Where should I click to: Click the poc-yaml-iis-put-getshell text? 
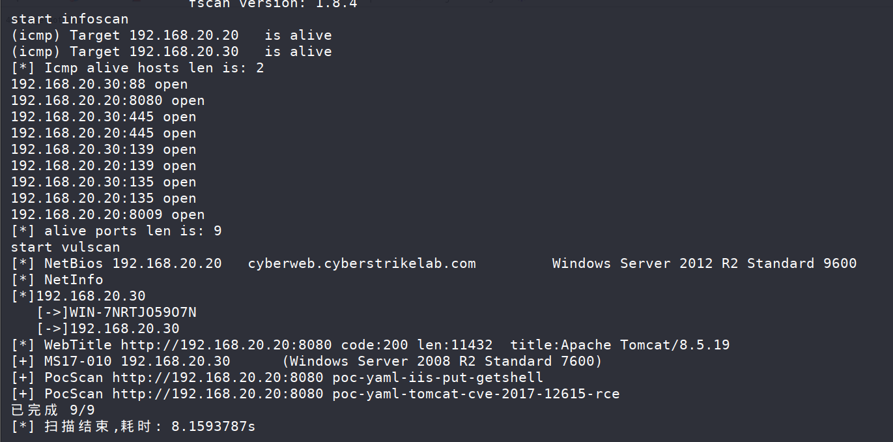tap(438, 377)
